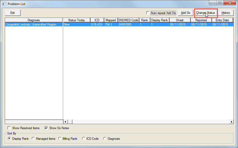Select the Congenital Lordosis diagnosis row

click(x=31, y=24)
